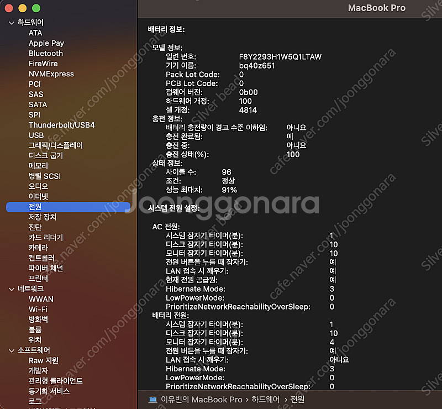
Task: Click serial number F8Y2293H1W5Q1LTAW
Action: pyautogui.click(x=280, y=57)
